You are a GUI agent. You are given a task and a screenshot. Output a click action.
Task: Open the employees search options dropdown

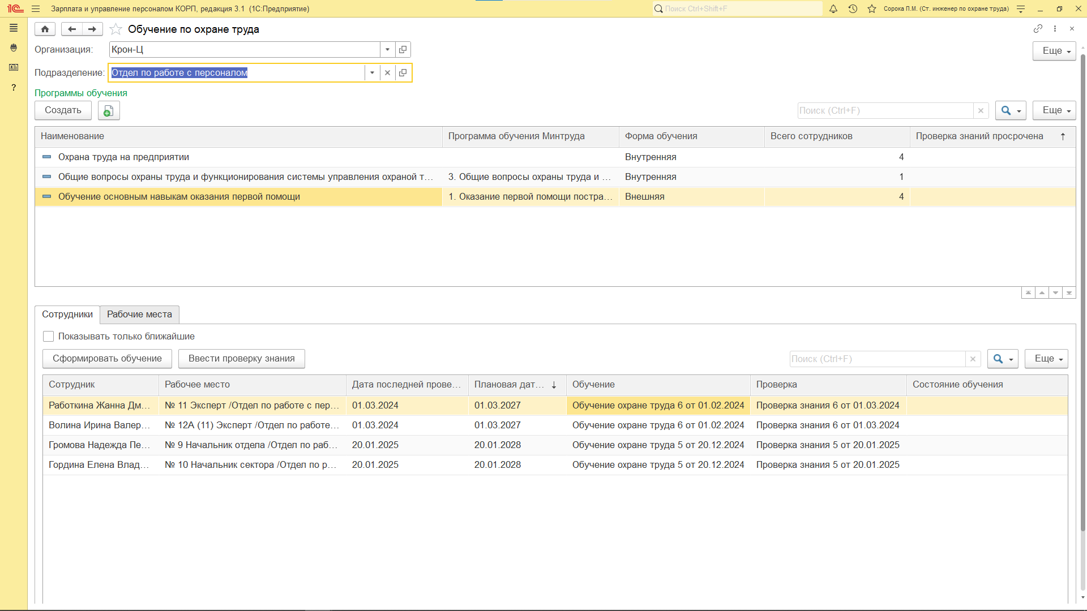[1003, 359]
